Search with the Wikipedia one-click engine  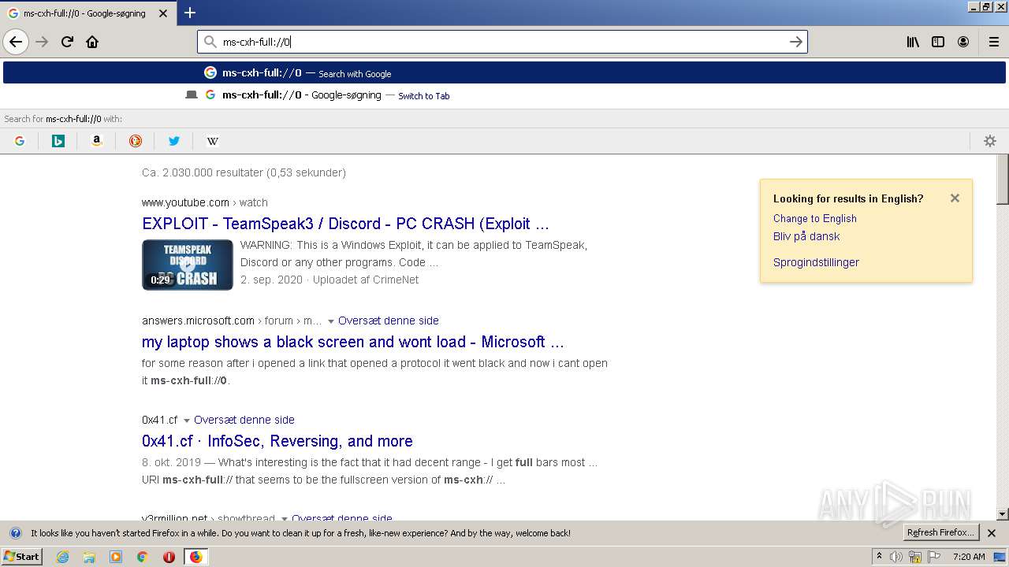[212, 141]
